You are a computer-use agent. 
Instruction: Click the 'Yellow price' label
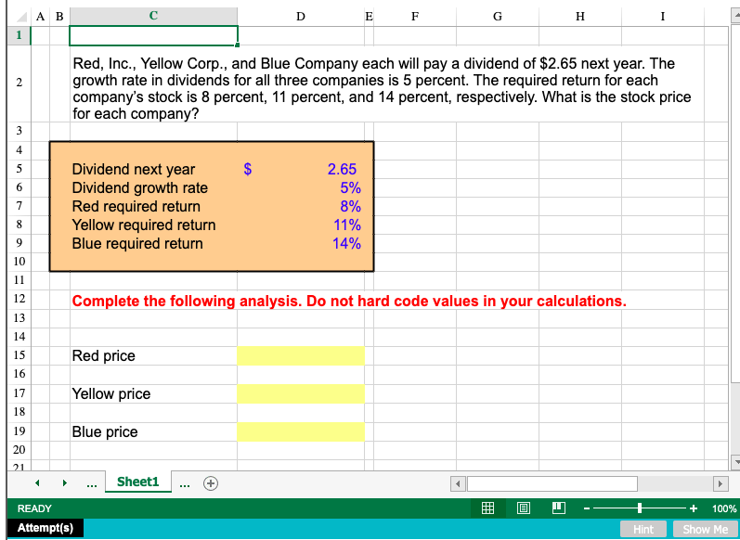tap(110, 393)
